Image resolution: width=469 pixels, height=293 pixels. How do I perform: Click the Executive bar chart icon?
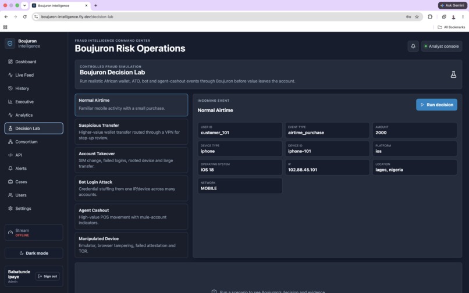coord(10,102)
